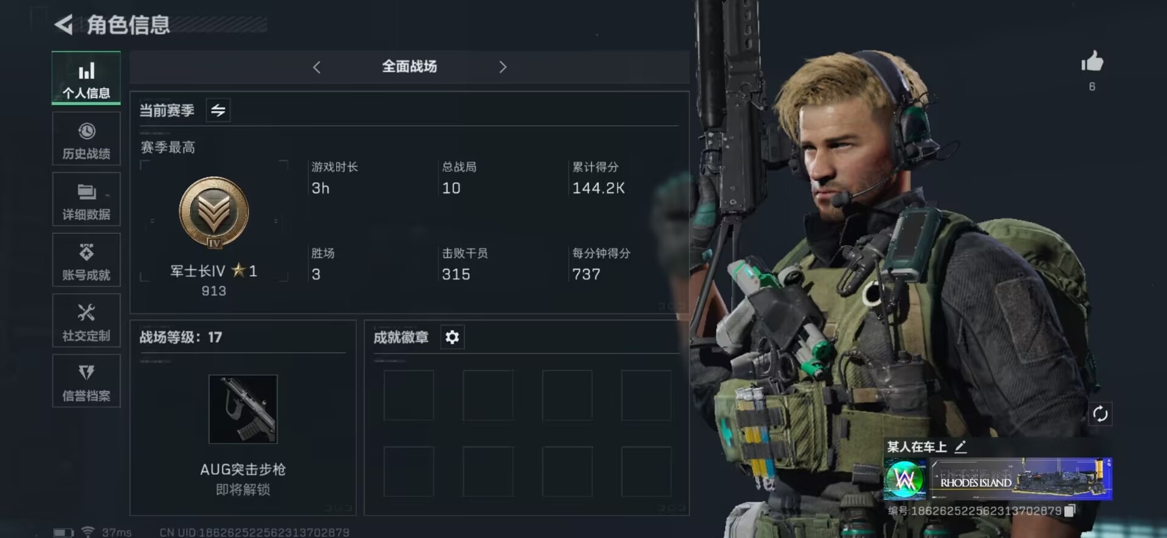Copy the player ID number
Image resolution: width=1167 pixels, height=538 pixels.
1070,511
